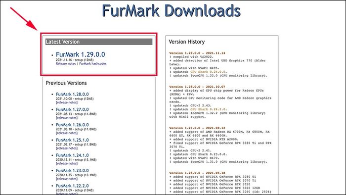Viewport: 346px width, 195px height.
Task: Open release notes for FurMark 1.25.1.0
Action: tap(67, 148)
